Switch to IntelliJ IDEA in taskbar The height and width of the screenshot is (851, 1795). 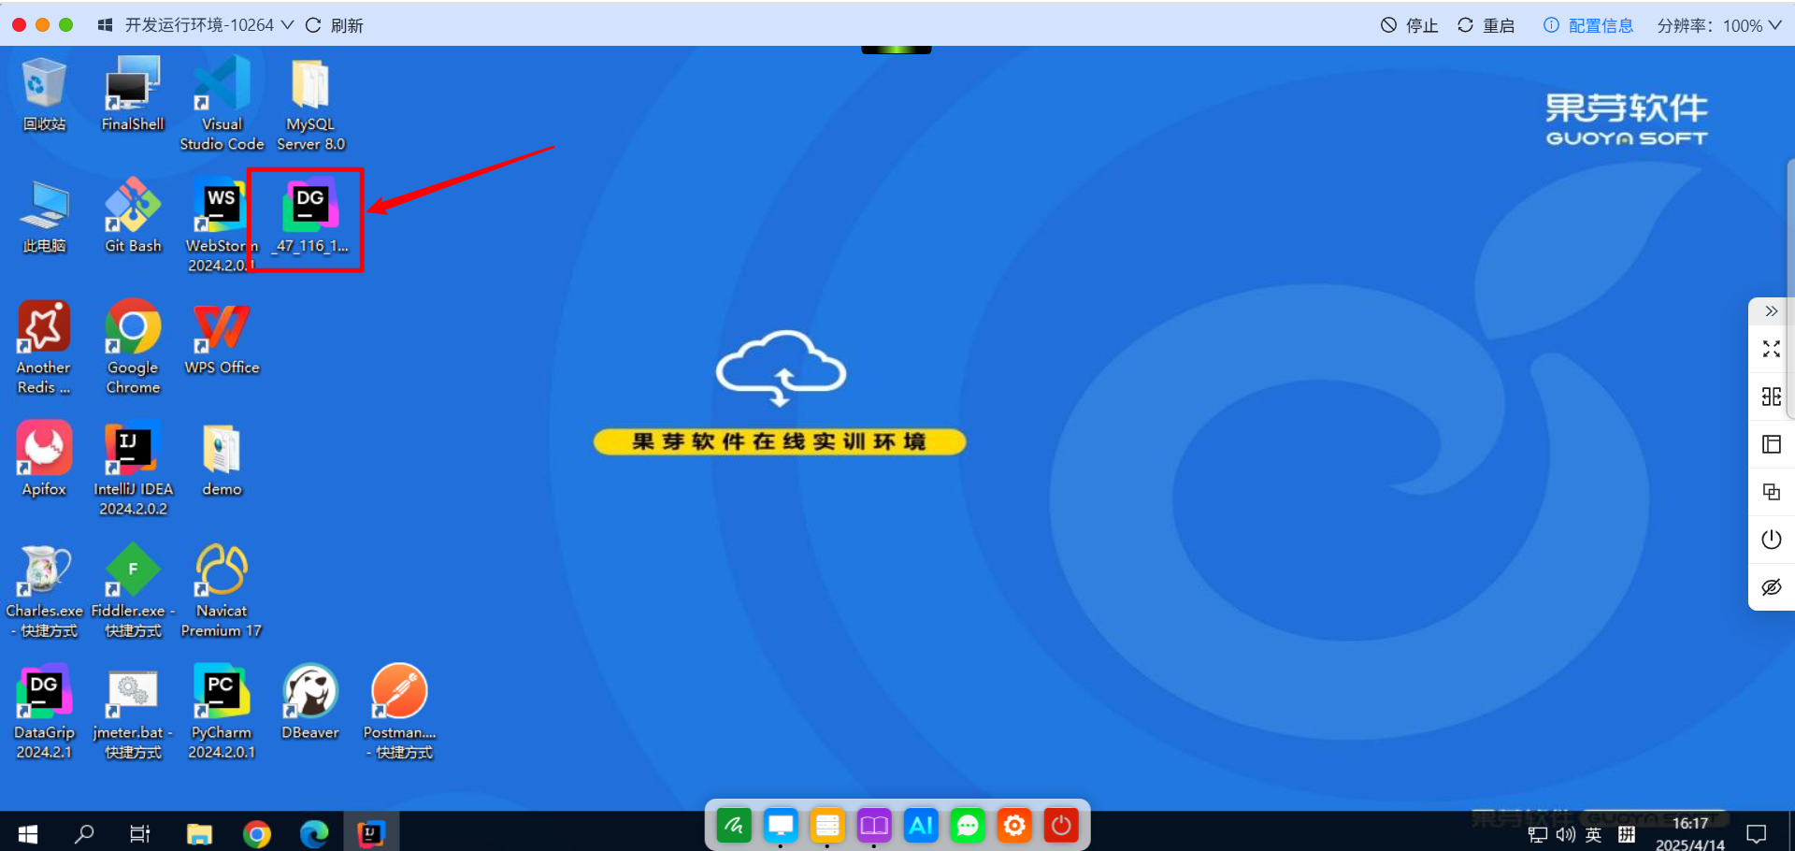pyautogui.click(x=371, y=832)
